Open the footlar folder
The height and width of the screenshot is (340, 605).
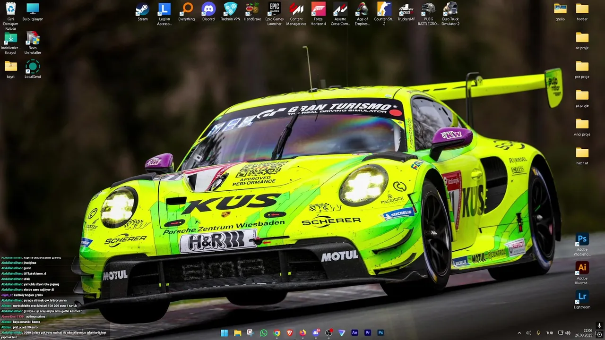(x=582, y=12)
